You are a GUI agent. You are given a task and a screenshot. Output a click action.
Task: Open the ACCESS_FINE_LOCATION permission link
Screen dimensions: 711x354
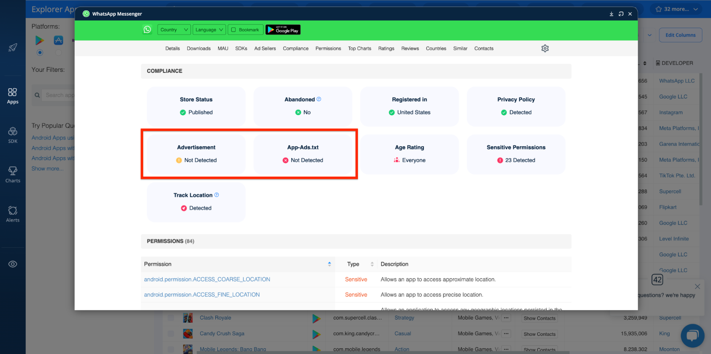202,295
